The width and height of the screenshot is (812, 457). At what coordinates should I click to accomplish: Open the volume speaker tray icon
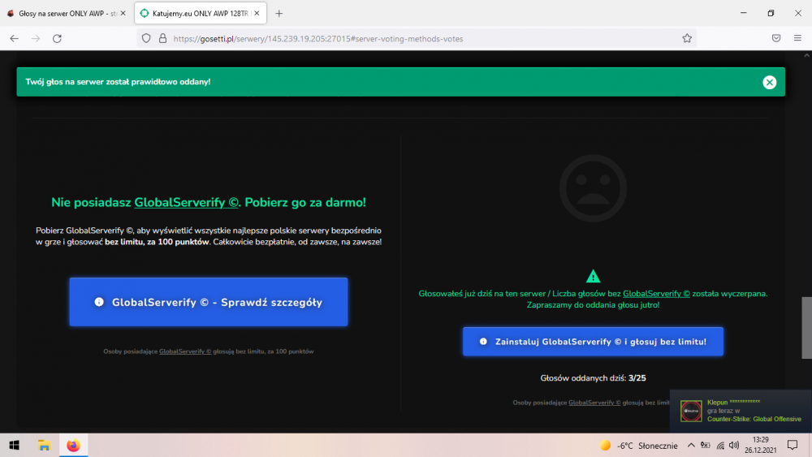click(x=734, y=446)
